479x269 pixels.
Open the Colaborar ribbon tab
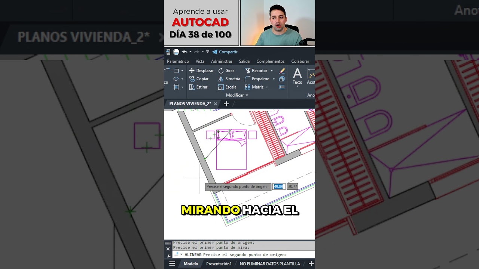click(300, 61)
